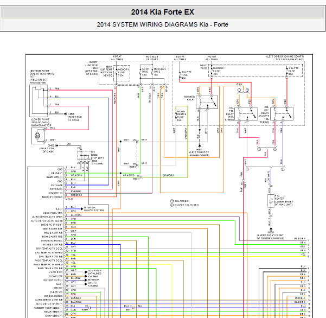The height and width of the screenshot is (318, 326).
Task: Click the 'EXCEPT 1.6L TURBO' legend entry
Action: click(x=184, y=205)
